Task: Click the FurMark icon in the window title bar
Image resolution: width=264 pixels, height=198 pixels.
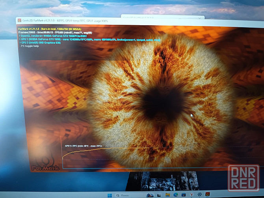Action: 20,21
